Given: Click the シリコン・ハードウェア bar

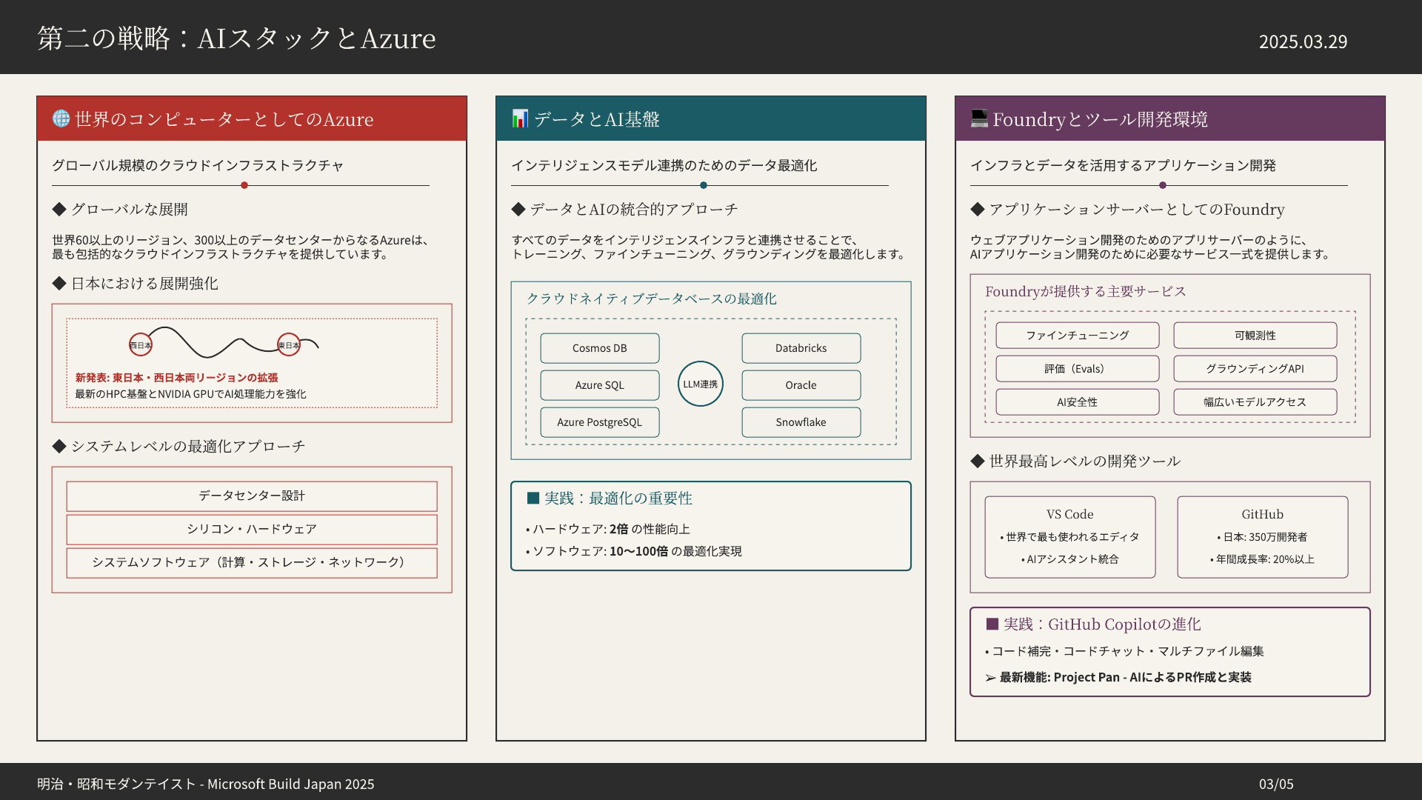Looking at the screenshot, I should click(x=252, y=530).
